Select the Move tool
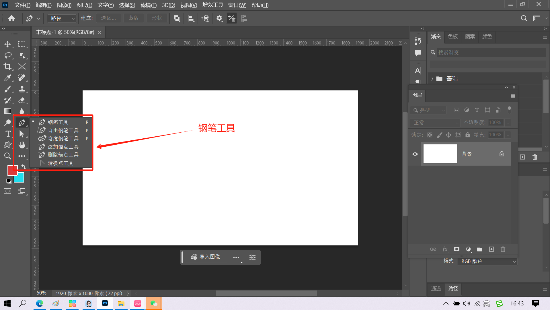Viewport: 550px width, 310px height. [x=7, y=44]
